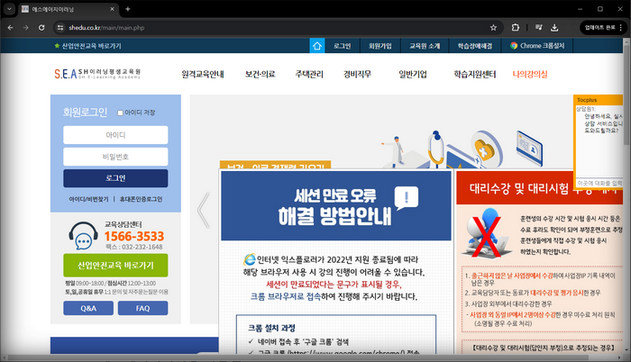
Task: Go back with the browser back arrow
Action: click(x=11, y=28)
